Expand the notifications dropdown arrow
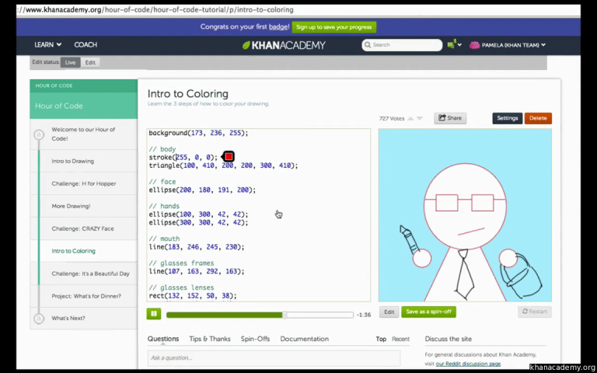Viewport: 597px width, 373px height. tap(459, 45)
